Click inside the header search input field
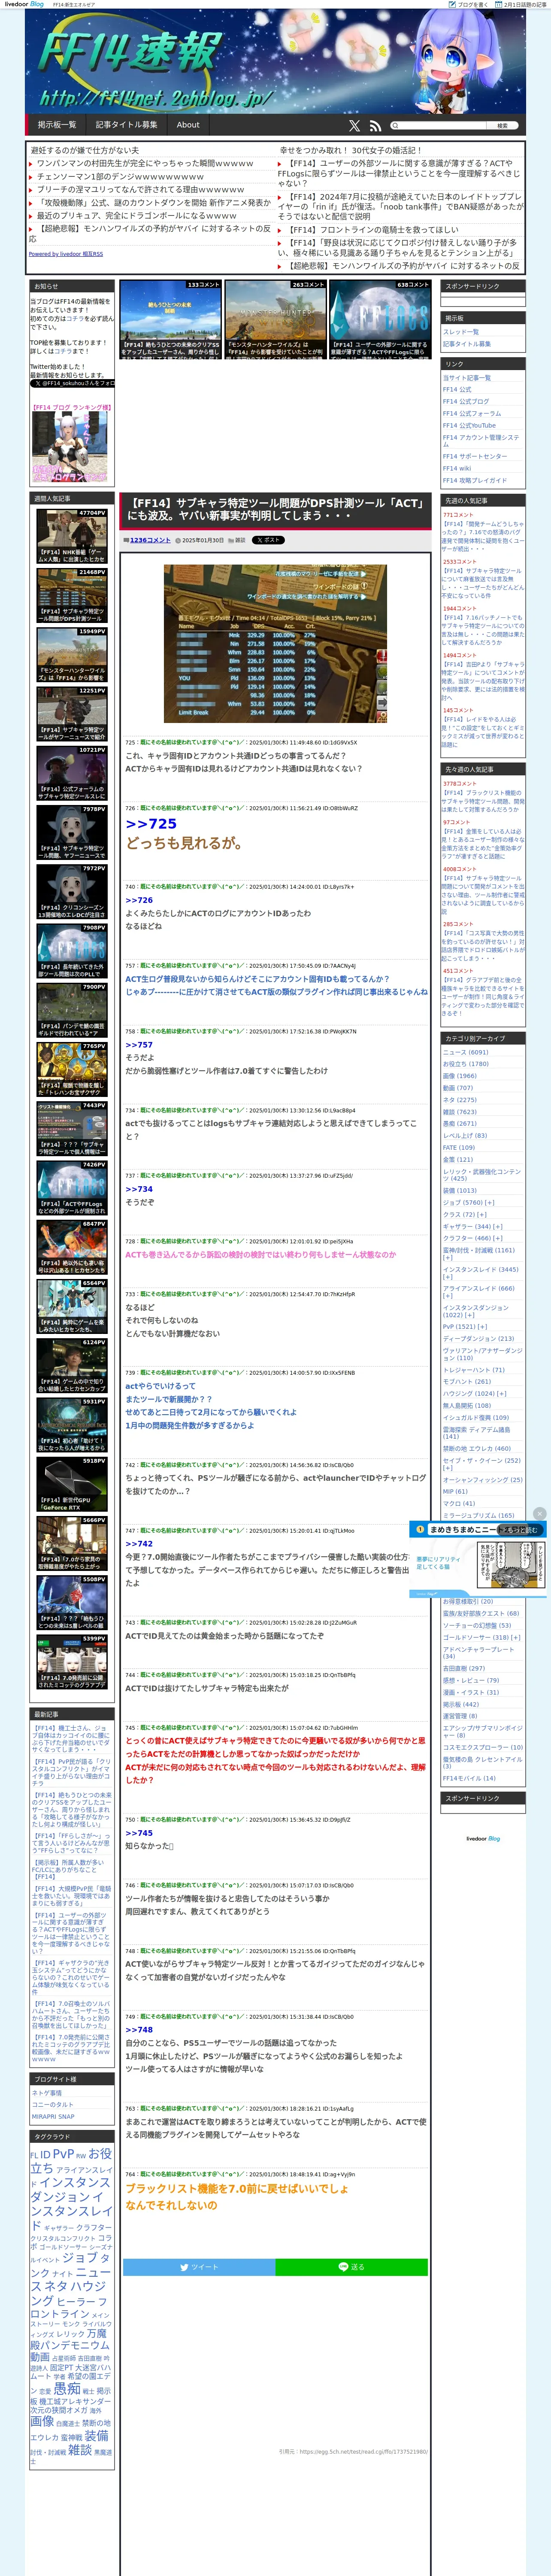 click(x=443, y=126)
